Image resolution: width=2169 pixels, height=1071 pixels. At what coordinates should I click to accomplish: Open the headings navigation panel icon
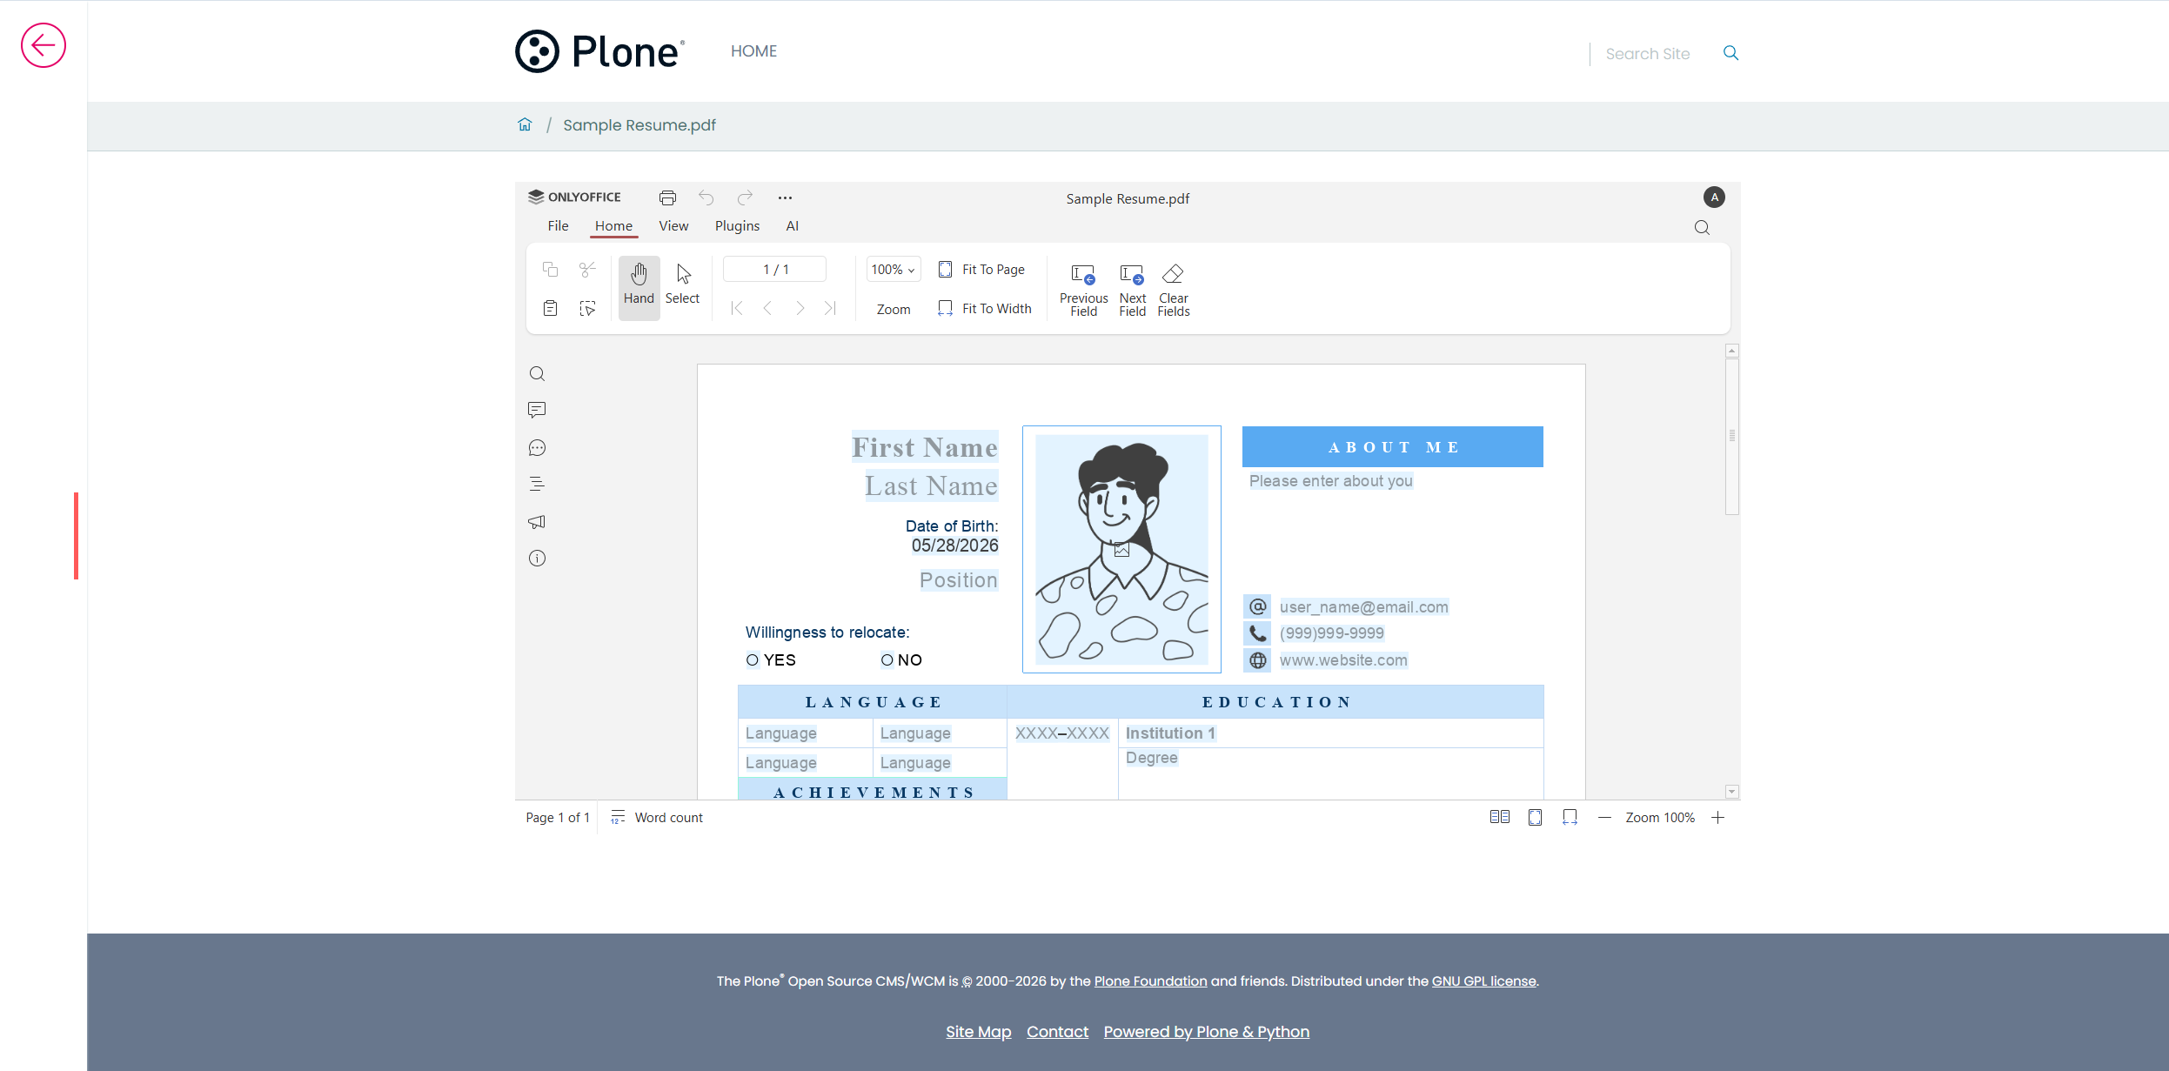tap(537, 484)
